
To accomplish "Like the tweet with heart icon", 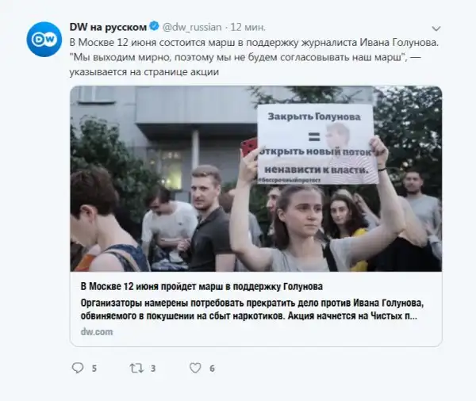I will [x=195, y=368].
